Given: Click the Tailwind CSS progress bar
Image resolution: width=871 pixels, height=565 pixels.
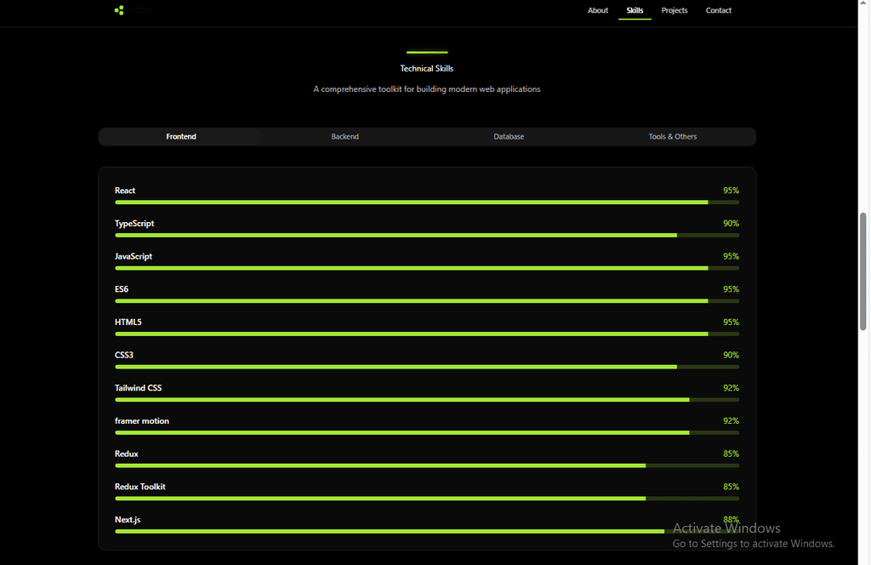Looking at the screenshot, I should (426, 400).
